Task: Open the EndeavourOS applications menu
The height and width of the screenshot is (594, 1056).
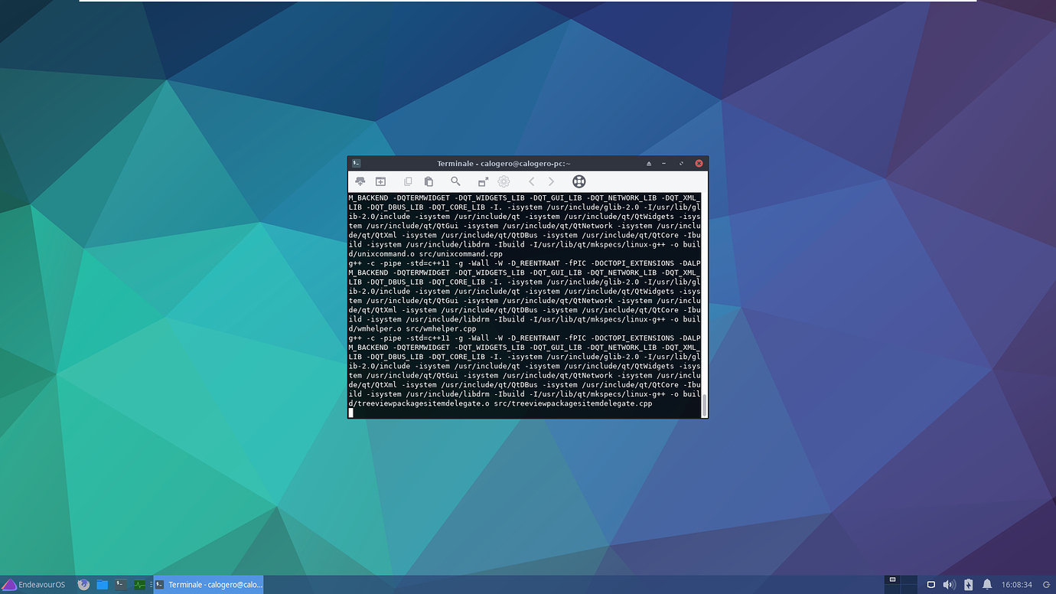Action: click(34, 584)
